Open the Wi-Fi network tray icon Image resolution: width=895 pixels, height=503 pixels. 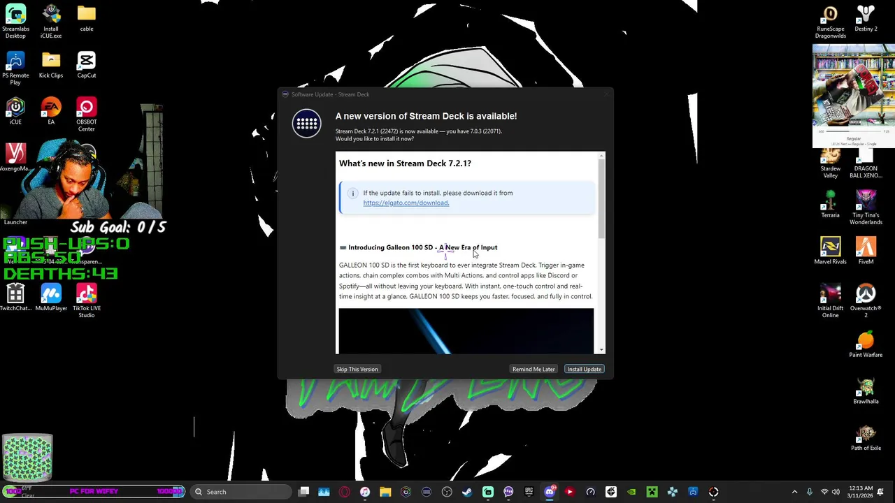pos(824,492)
